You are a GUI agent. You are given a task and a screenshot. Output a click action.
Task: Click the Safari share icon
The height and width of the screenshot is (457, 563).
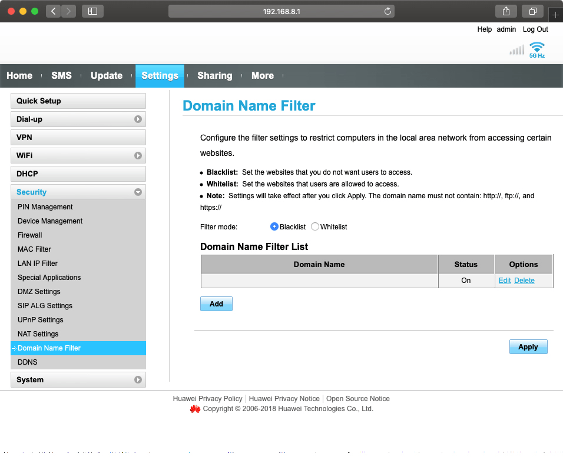point(506,11)
